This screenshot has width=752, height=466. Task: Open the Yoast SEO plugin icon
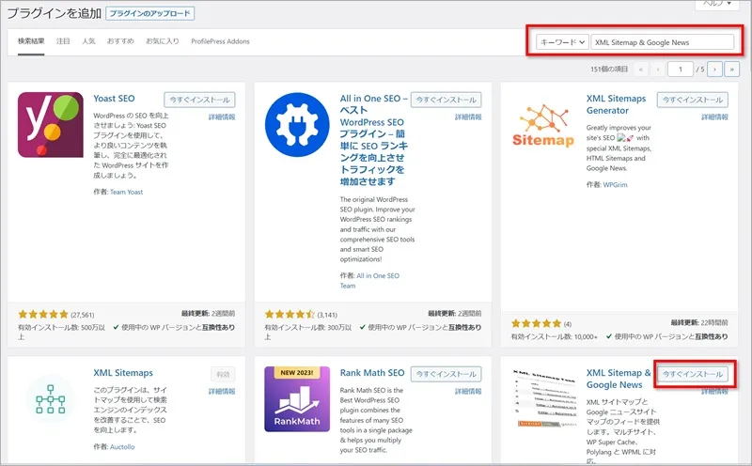coord(51,125)
